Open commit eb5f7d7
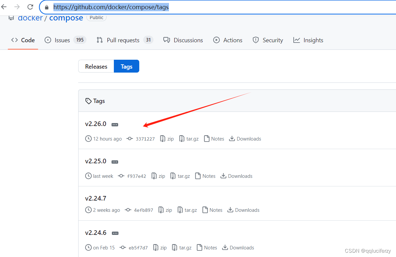The width and height of the screenshot is (396, 257). coord(138,248)
